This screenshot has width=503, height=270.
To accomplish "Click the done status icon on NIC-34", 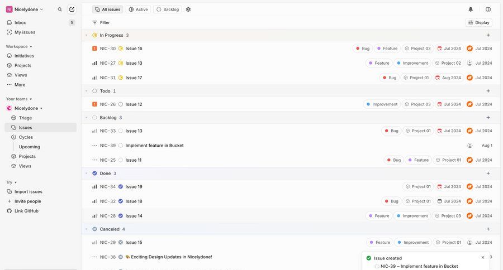I will (121, 187).
